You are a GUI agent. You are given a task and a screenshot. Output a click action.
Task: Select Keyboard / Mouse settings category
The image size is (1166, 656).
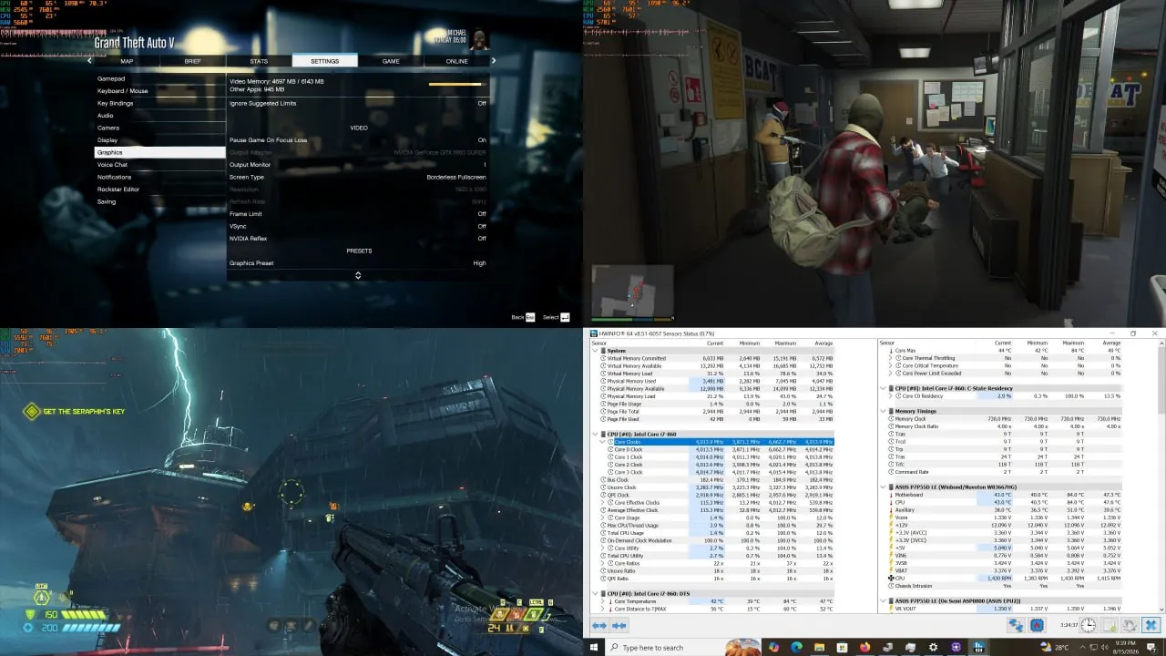pos(160,91)
